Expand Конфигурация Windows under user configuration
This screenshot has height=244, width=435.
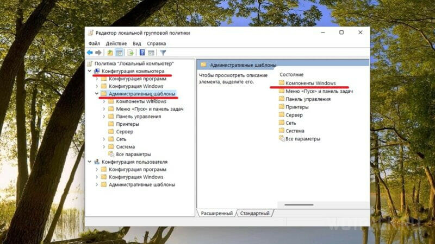(97, 177)
